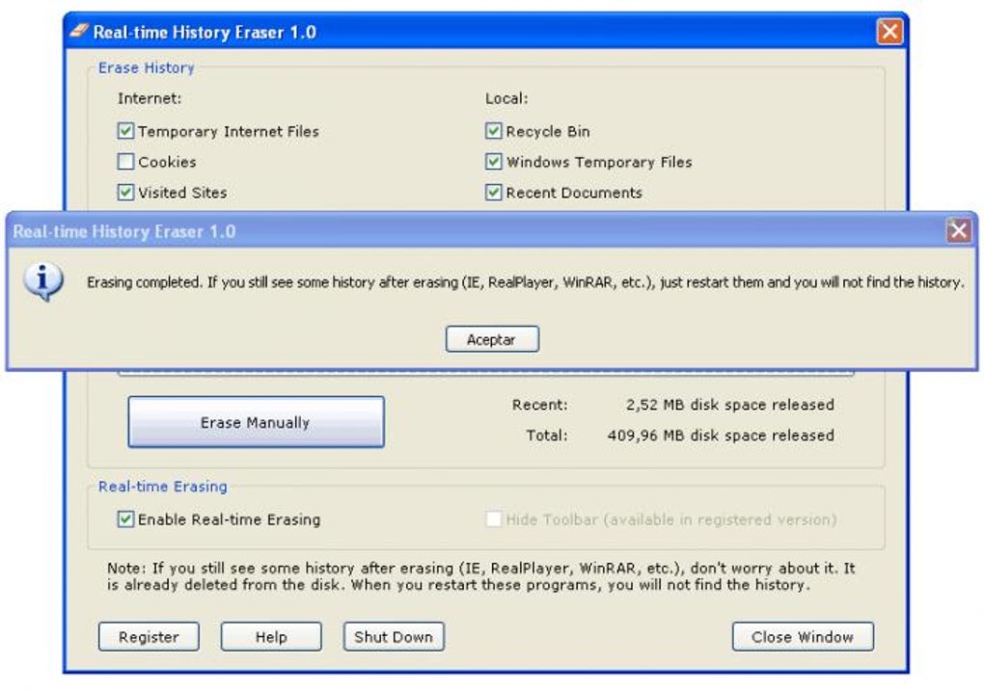The height and width of the screenshot is (692, 984).
Task: Open the Help dialog
Action: point(270,636)
